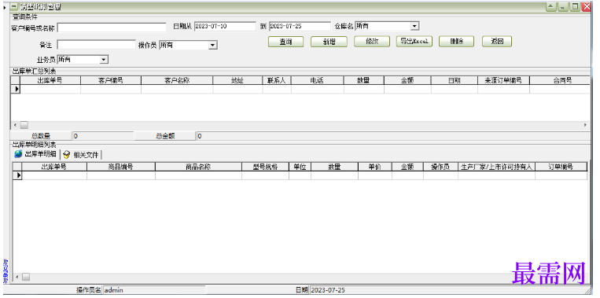The image size is (600, 298).
Task: Click the 型号规格 column header
Action: coord(265,167)
